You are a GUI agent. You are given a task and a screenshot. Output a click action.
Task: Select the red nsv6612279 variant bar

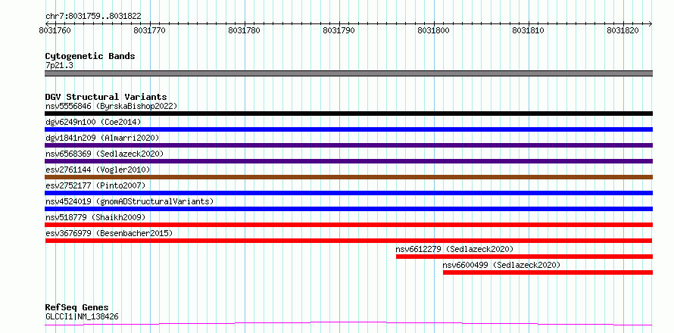(x=524, y=257)
